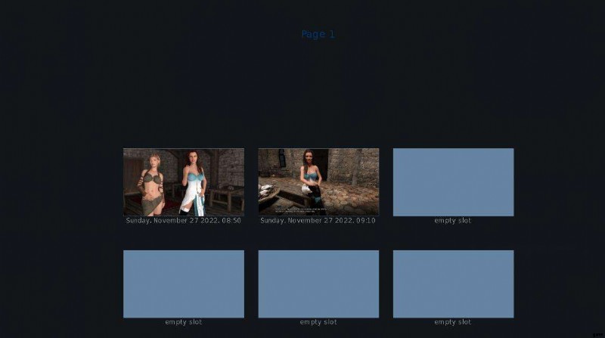Click the 'empty slot' label under bottom-left slot
605x338 pixels.
184,322
